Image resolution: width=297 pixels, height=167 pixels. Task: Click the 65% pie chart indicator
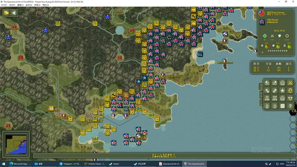pyautogui.click(x=266, y=46)
